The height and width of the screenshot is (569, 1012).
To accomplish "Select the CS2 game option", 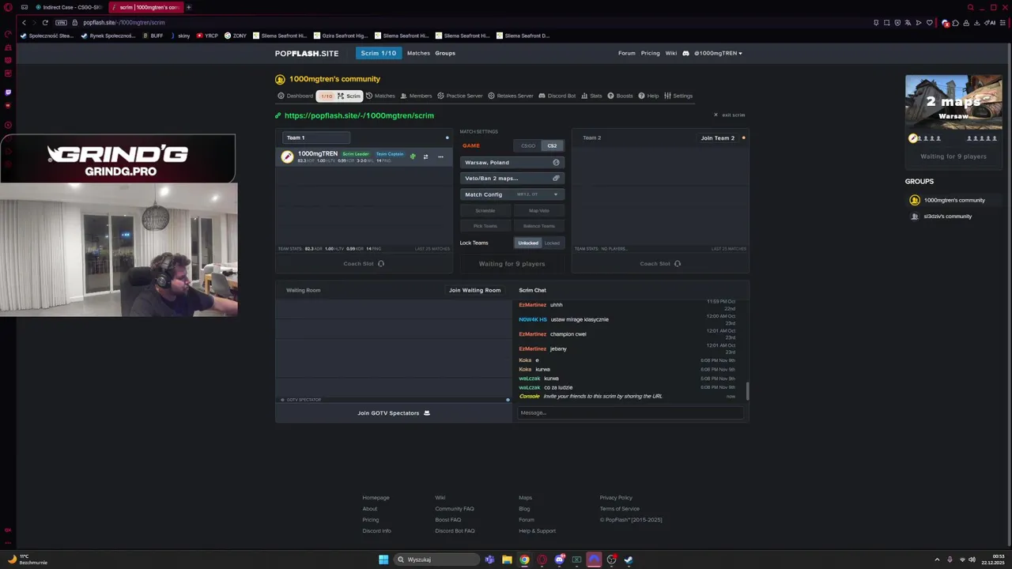I will click(552, 145).
